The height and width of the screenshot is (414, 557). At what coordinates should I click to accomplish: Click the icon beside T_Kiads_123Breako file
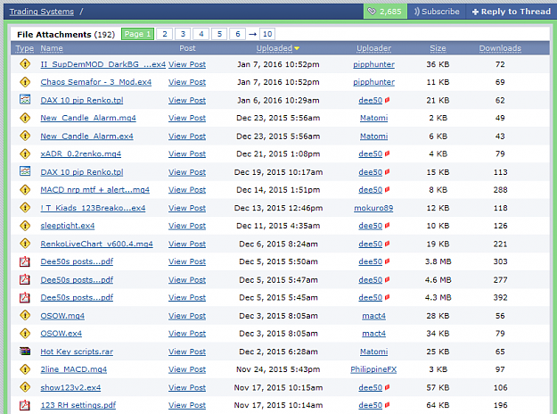coord(25,208)
